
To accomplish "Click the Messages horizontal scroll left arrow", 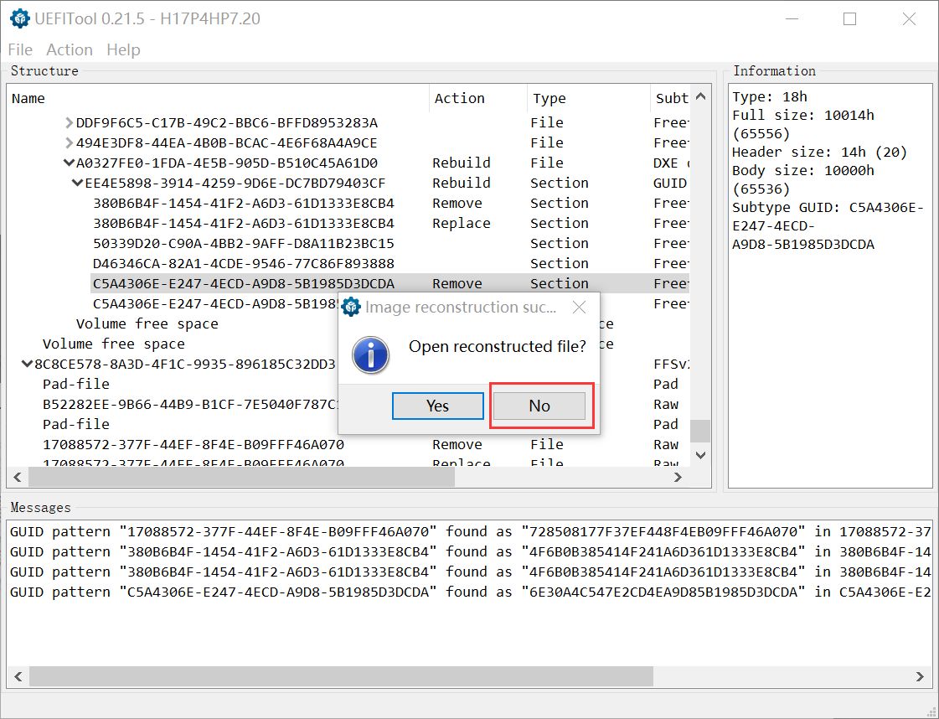I will [18, 676].
